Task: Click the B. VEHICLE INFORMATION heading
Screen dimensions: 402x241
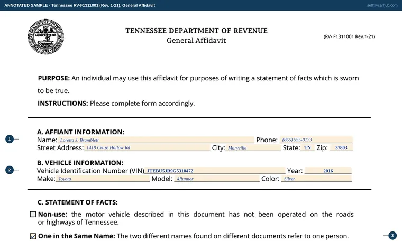Action: click(x=80, y=163)
